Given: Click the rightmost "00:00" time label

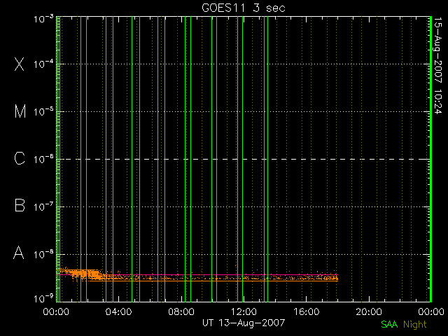Looking at the screenshot, I should pos(431,311).
